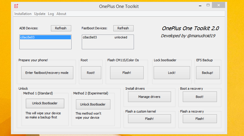The width and height of the screenshot is (244, 136).
Task: Refresh the Fastboot Devices list
Action: (123, 28)
